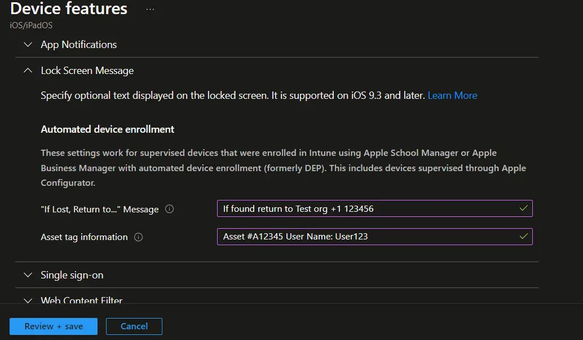Select the Device features page heading
This screenshot has height=340, width=583.
[69, 8]
